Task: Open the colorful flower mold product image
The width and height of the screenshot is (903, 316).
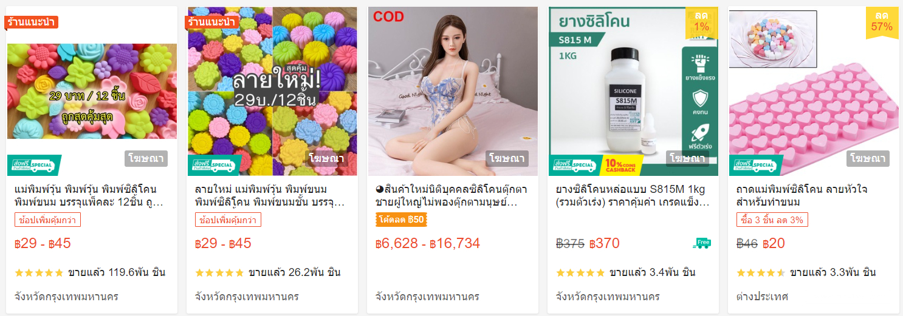Action: (x=92, y=91)
